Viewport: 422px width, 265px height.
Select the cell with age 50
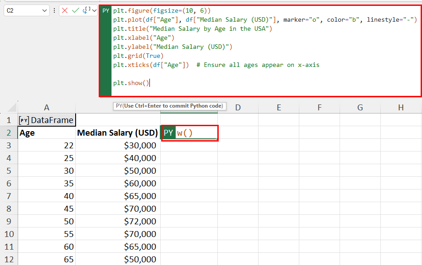click(x=47, y=221)
